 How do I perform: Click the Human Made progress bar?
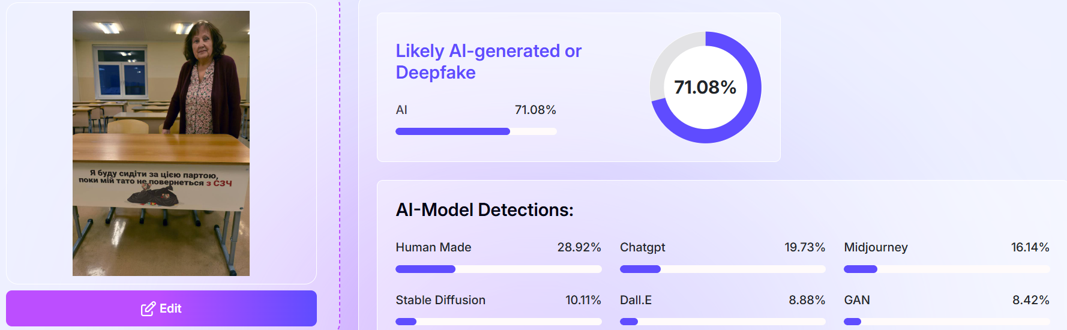click(x=498, y=269)
